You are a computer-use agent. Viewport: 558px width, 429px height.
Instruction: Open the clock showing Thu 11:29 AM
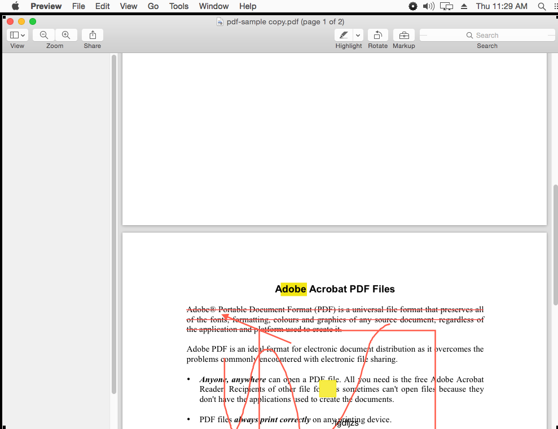[502, 6]
